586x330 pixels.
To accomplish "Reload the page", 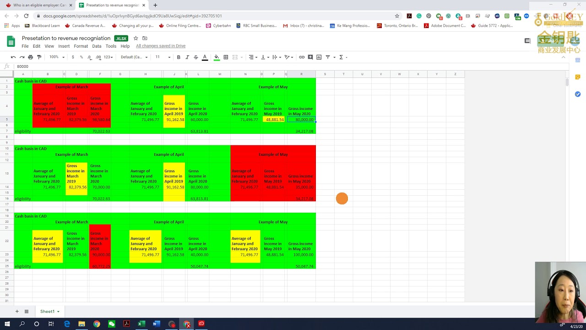I will pos(26,16).
